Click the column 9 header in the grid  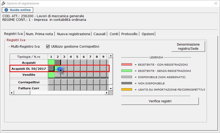[103, 57]
